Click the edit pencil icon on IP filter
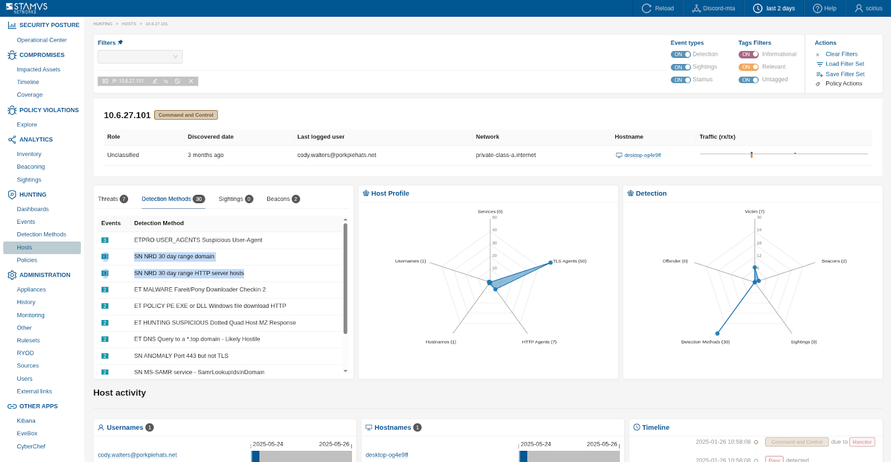891x462 pixels. pyautogui.click(x=155, y=81)
